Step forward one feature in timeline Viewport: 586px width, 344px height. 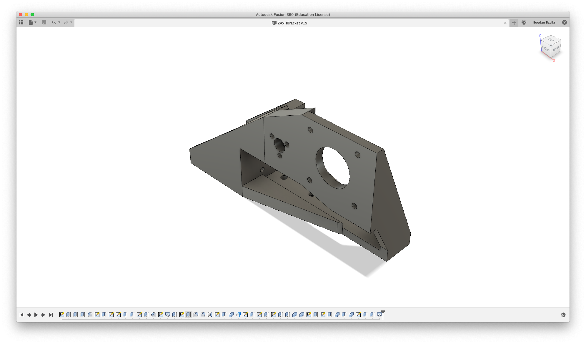[43, 315]
